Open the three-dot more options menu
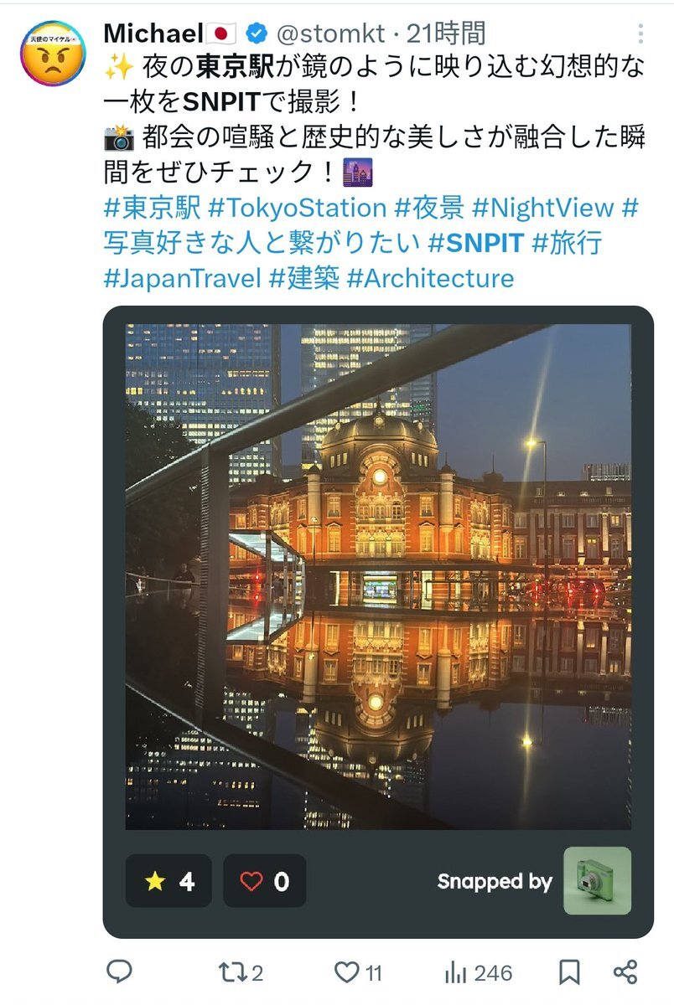 (x=640, y=34)
